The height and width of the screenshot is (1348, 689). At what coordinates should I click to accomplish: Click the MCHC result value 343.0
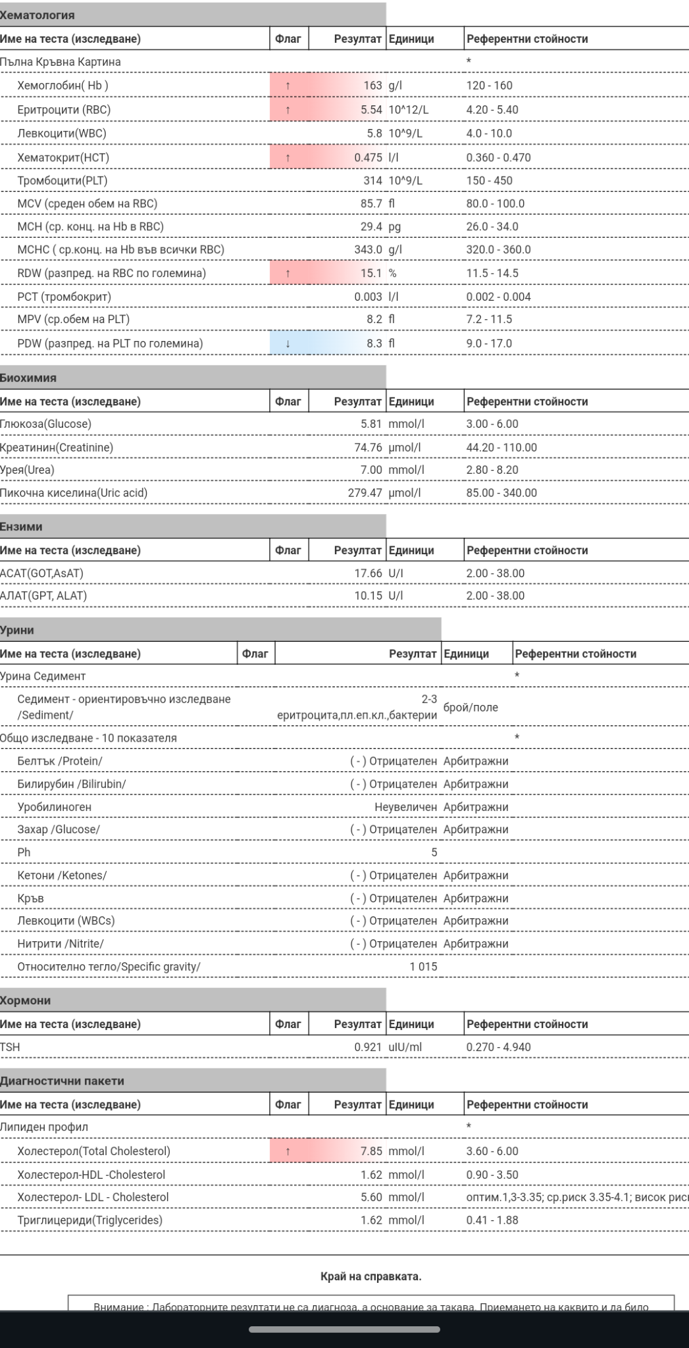[369, 250]
